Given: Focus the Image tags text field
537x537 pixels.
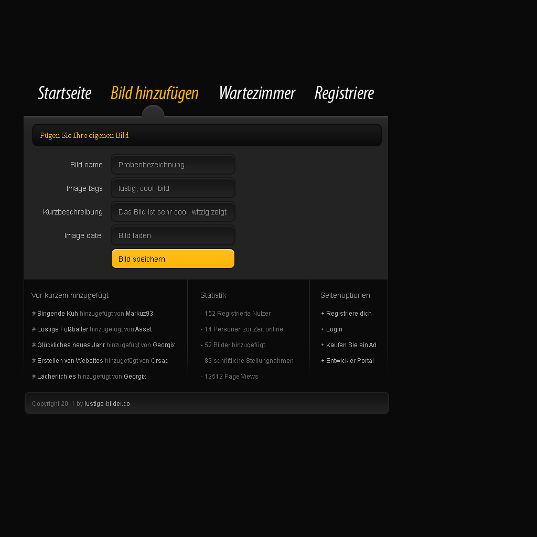Looking at the screenshot, I should tap(173, 188).
